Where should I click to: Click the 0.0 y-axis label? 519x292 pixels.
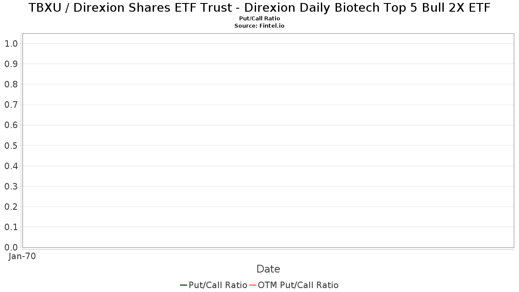(11, 247)
